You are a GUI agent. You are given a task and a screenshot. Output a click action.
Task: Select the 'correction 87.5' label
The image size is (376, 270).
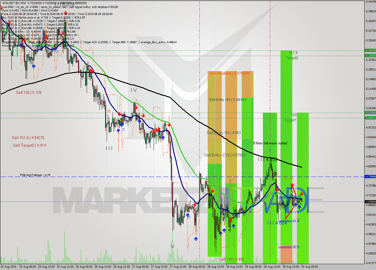(x=289, y=247)
